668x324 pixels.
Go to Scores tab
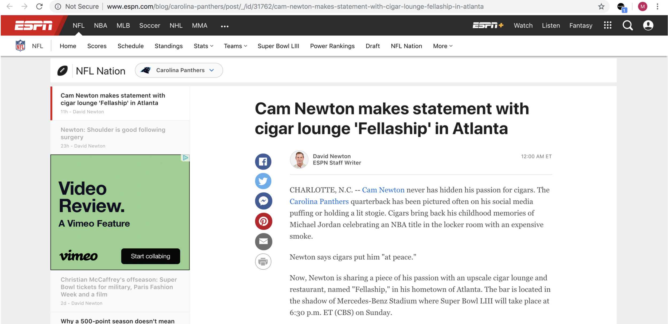[x=97, y=46]
